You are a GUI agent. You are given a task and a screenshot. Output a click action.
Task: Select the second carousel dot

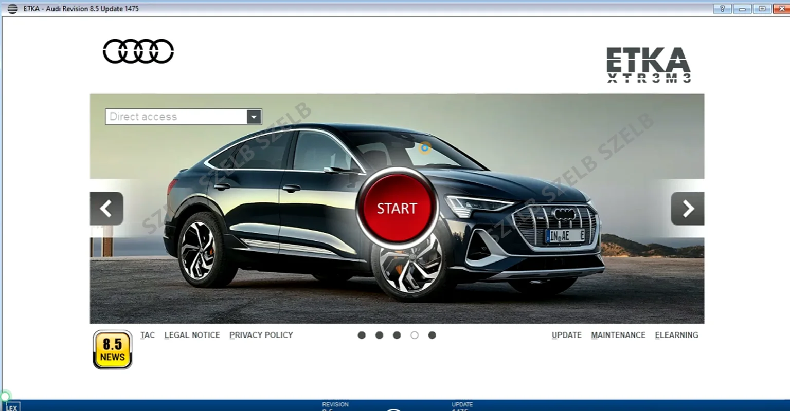coord(379,335)
